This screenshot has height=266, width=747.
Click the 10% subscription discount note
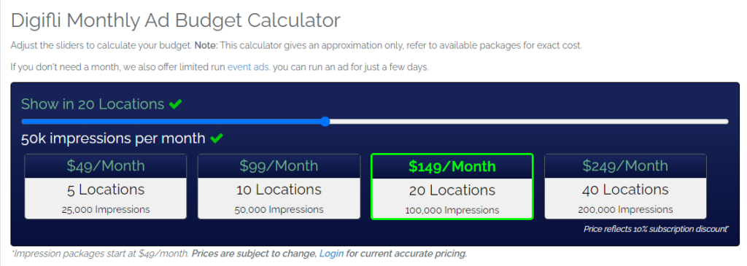coord(656,230)
